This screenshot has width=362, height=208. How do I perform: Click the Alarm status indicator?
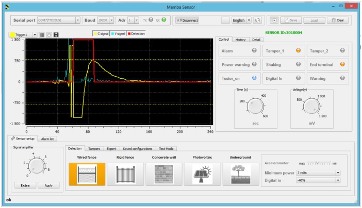[254, 50]
